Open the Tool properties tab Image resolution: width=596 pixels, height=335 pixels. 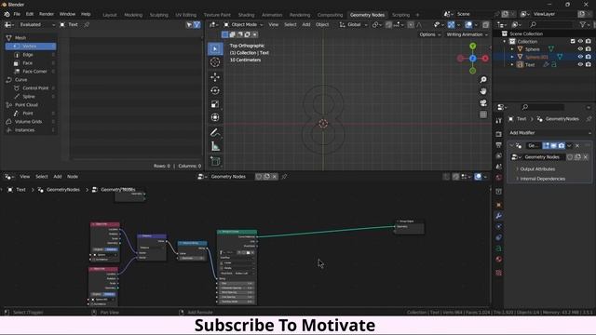click(x=499, y=121)
